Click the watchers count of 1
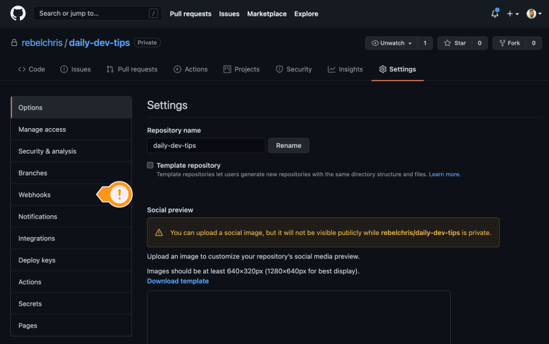This screenshot has width=549, height=344. point(425,43)
